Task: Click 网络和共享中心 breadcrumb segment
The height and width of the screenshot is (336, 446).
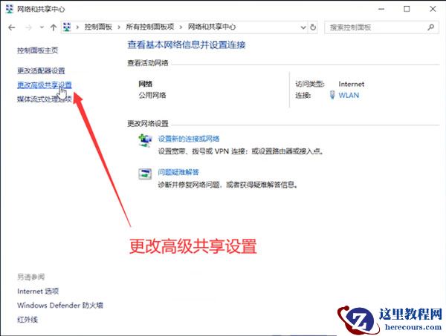Action: coord(212,27)
